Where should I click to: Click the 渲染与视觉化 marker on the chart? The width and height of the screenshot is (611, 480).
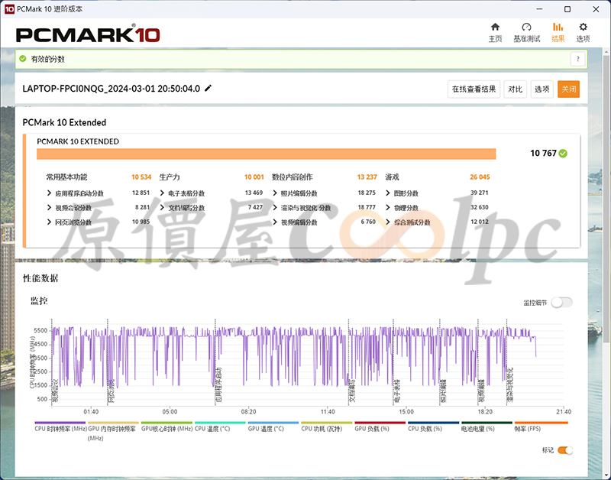tap(510, 384)
